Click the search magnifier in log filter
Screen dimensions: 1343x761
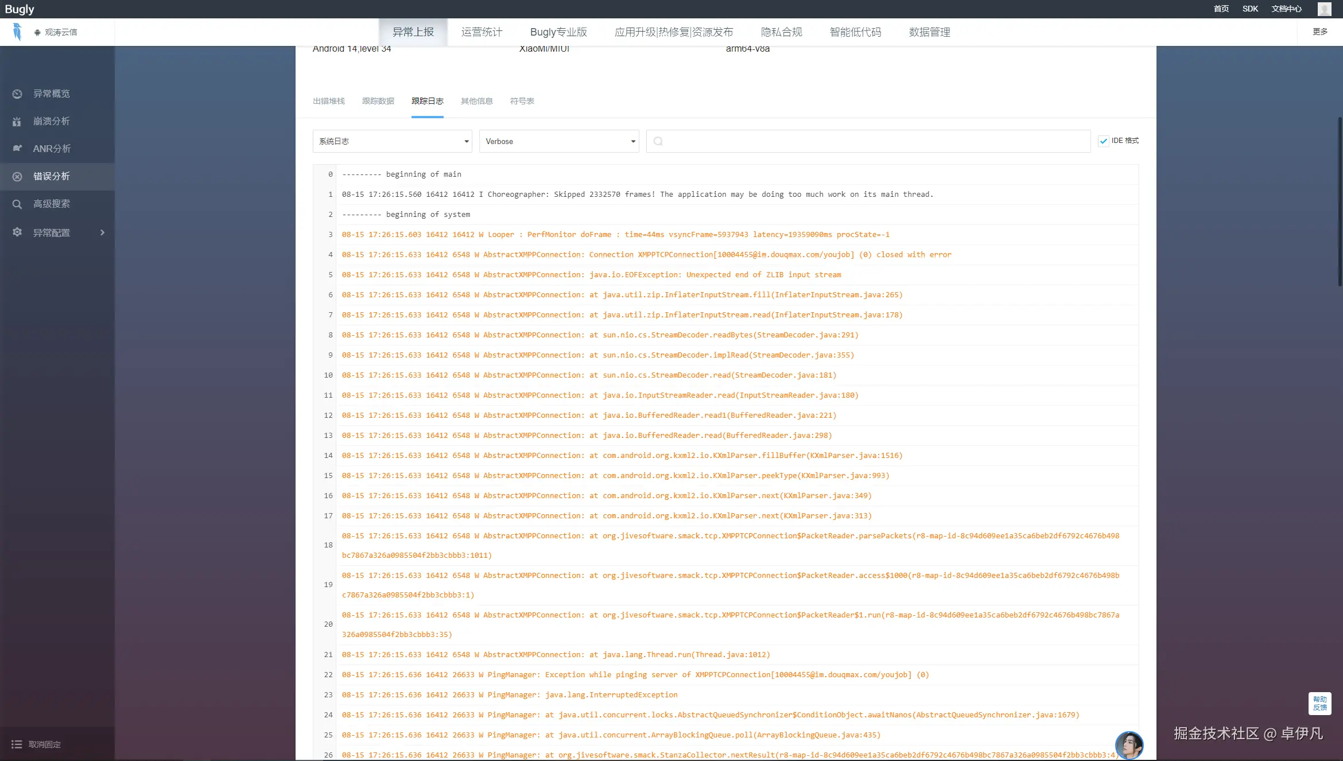[658, 141]
